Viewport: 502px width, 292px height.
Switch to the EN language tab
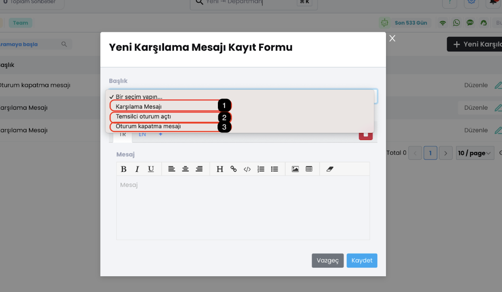click(x=142, y=134)
